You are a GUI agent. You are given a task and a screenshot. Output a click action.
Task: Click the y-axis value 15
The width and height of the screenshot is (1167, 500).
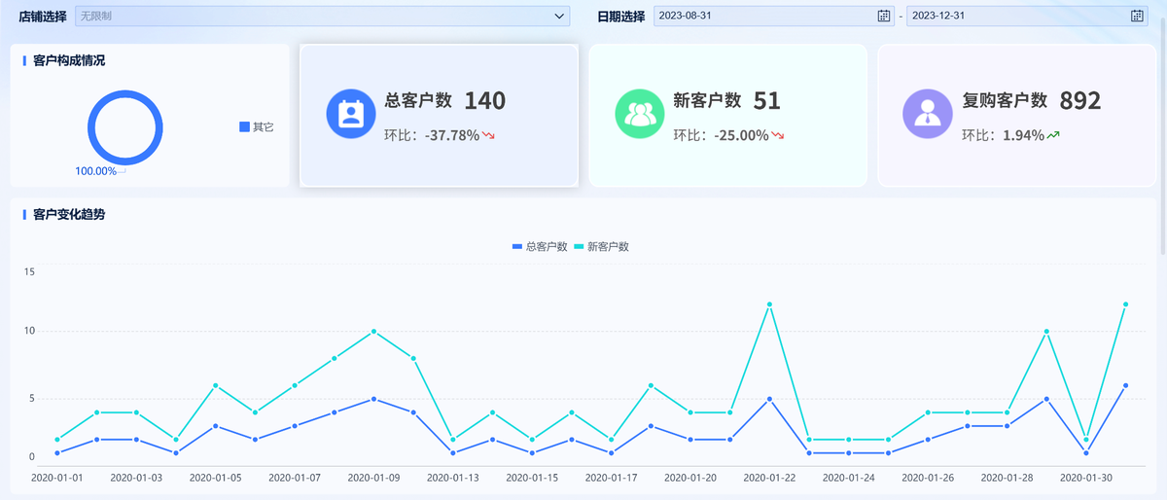point(29,271)
